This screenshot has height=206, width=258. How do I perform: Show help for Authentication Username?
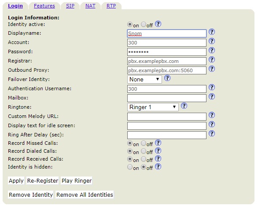click(212, 87)
